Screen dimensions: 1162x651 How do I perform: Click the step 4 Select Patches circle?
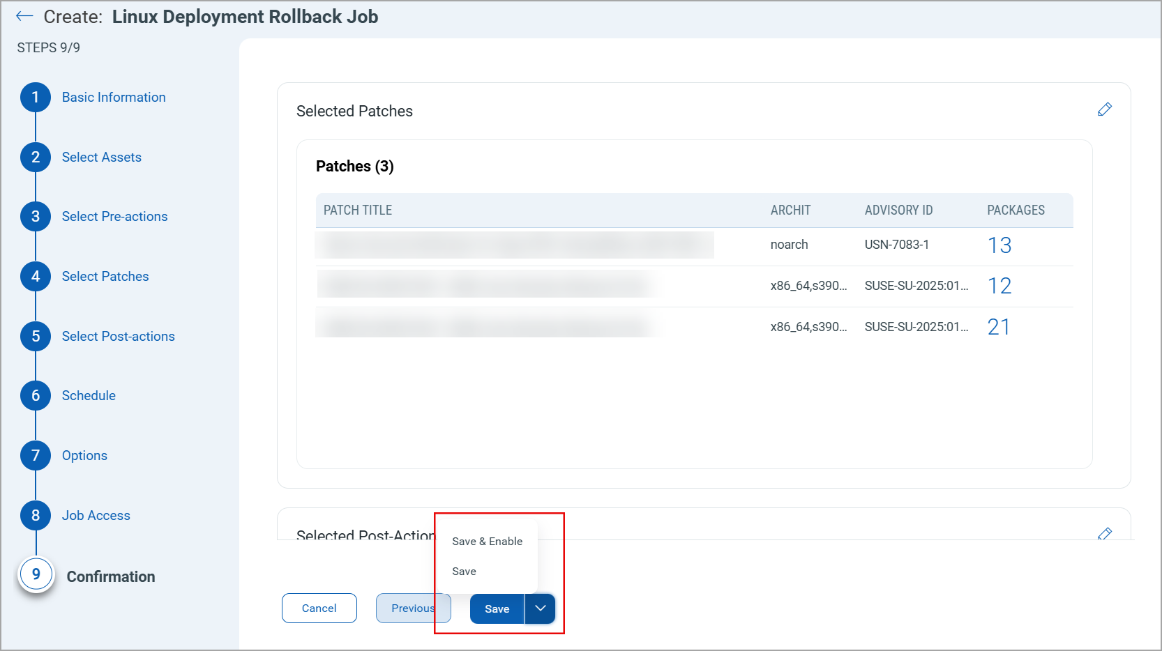pos(35,276)
